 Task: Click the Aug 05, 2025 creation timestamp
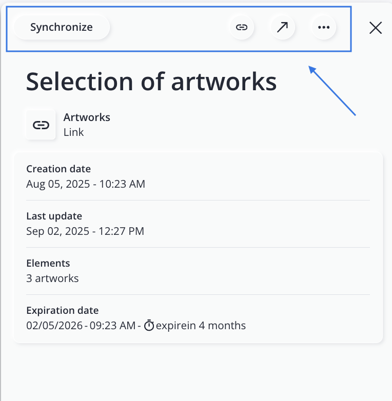click(86, 184)
